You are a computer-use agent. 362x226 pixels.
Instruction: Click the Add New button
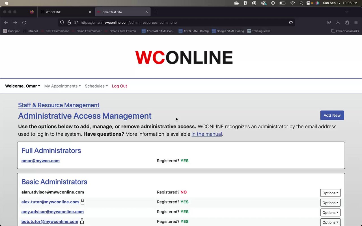click(x=332, y=115)
